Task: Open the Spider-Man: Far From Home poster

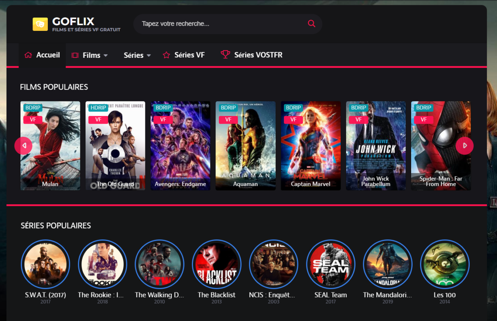Action: click(441, 146)
